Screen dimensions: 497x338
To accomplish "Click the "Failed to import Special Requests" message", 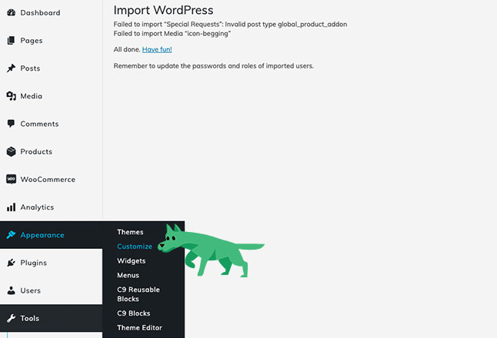I will pyautogui.click(x=231, y=25).
